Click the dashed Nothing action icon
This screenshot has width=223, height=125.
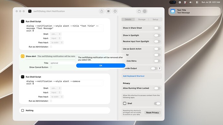click(23, 111)
